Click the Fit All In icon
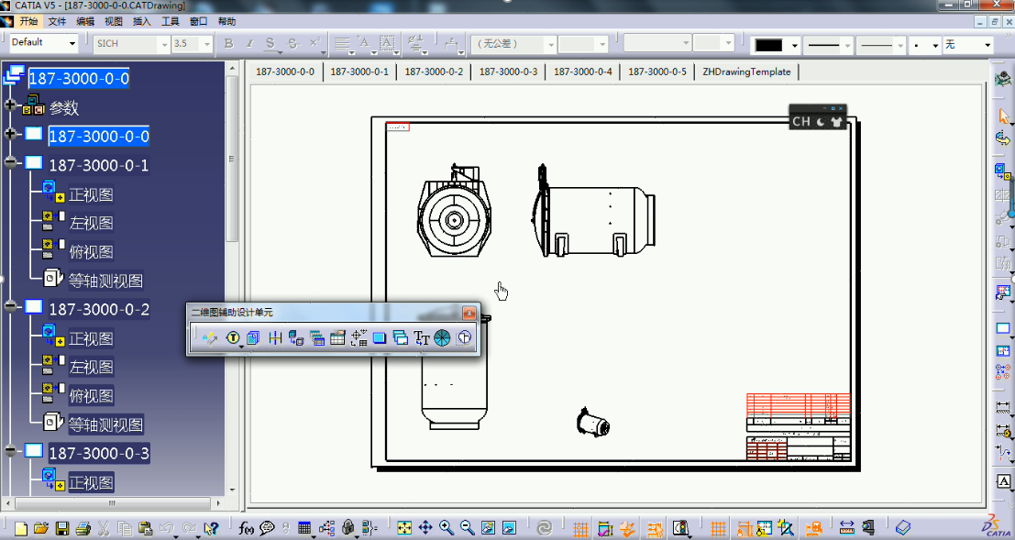1015x540 pixels. tap(403, 527)
